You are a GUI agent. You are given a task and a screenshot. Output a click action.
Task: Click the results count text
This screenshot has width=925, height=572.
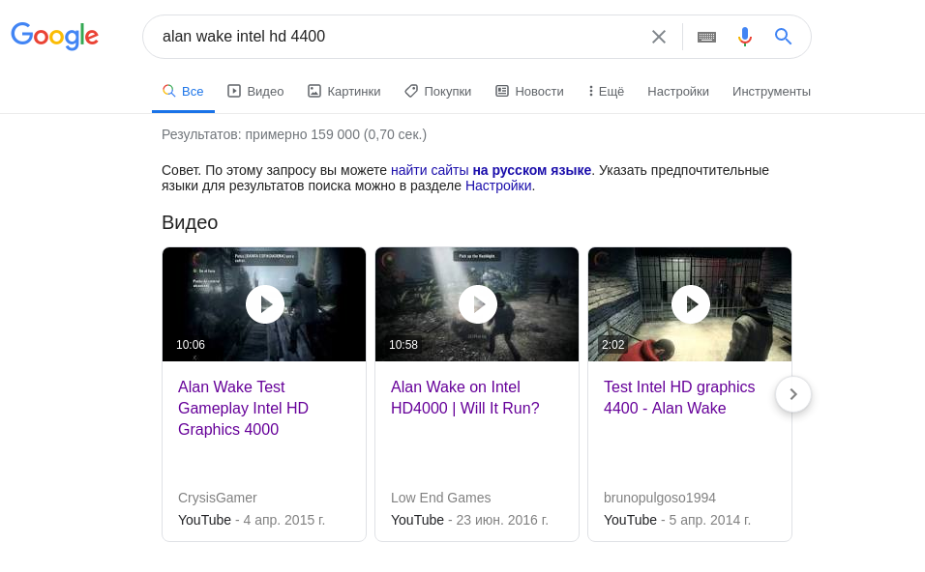294,134
